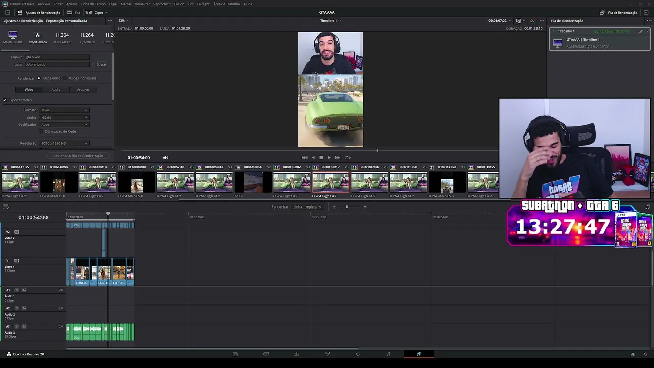
Task: Select the Clipe único radio option
Action: tap(39, 78)
